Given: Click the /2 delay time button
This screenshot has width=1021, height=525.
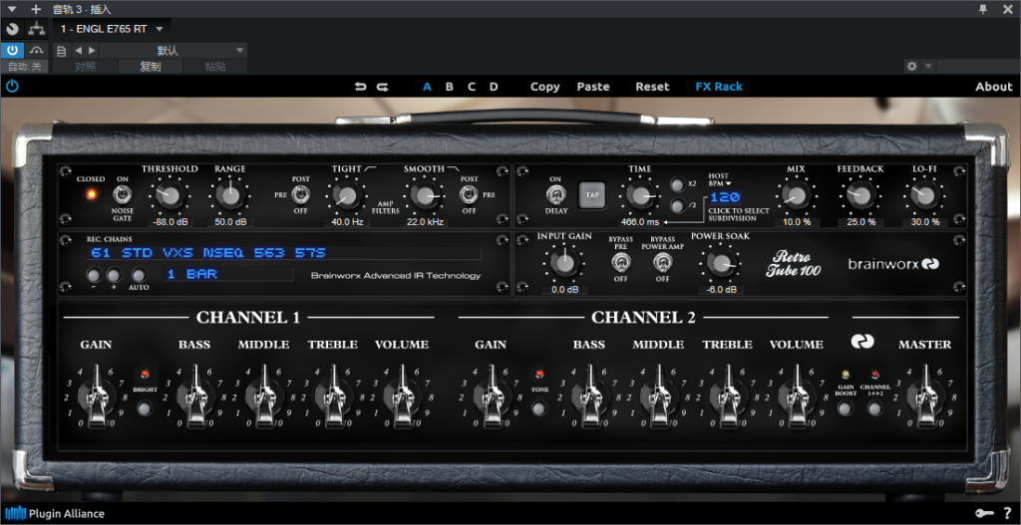Looking at the screenshot, I should (x=678, y=206).
